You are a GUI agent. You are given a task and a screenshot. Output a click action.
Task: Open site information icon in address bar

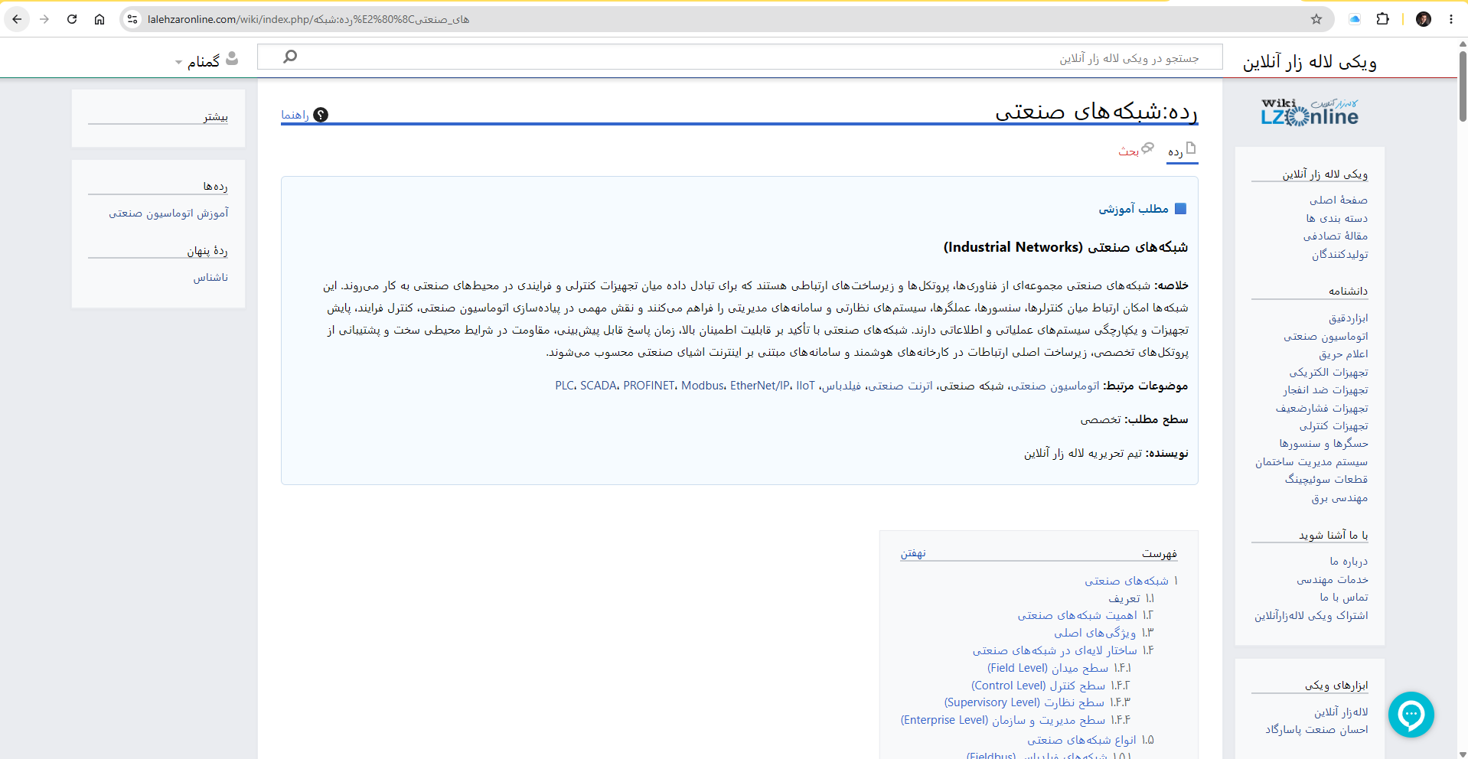pos(132,19)
